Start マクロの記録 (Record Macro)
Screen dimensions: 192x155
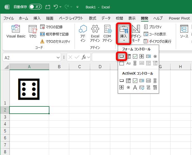(51, 27)
